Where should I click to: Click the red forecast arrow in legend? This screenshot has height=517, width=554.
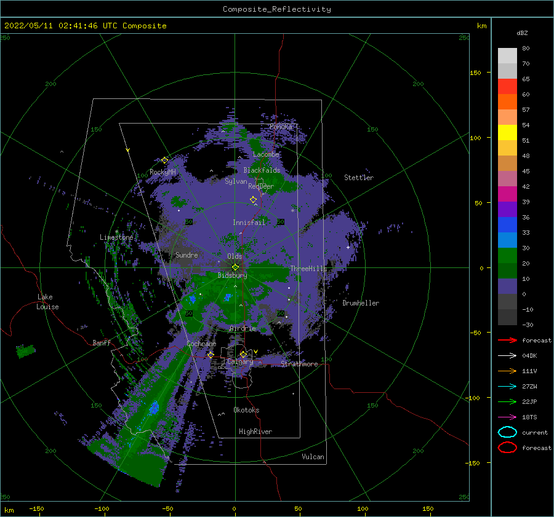click(x=507, y=340)
